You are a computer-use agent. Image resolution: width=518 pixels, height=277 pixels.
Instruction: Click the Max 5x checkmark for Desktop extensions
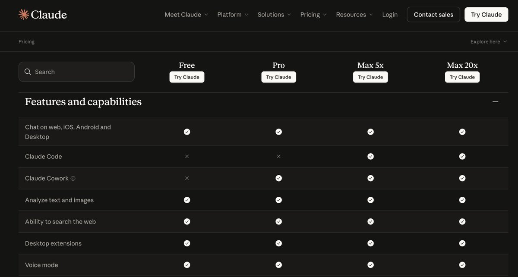(x=370, y=243)
